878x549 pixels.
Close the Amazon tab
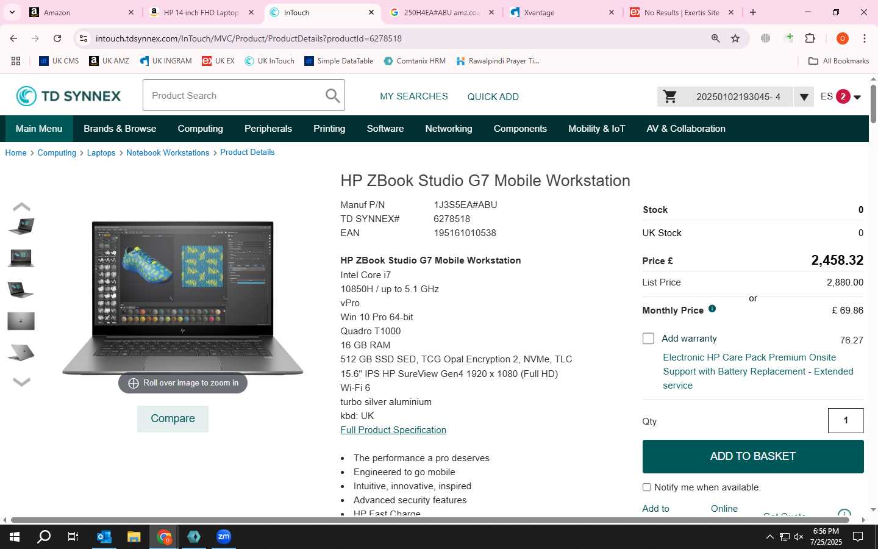click(130, 12)
